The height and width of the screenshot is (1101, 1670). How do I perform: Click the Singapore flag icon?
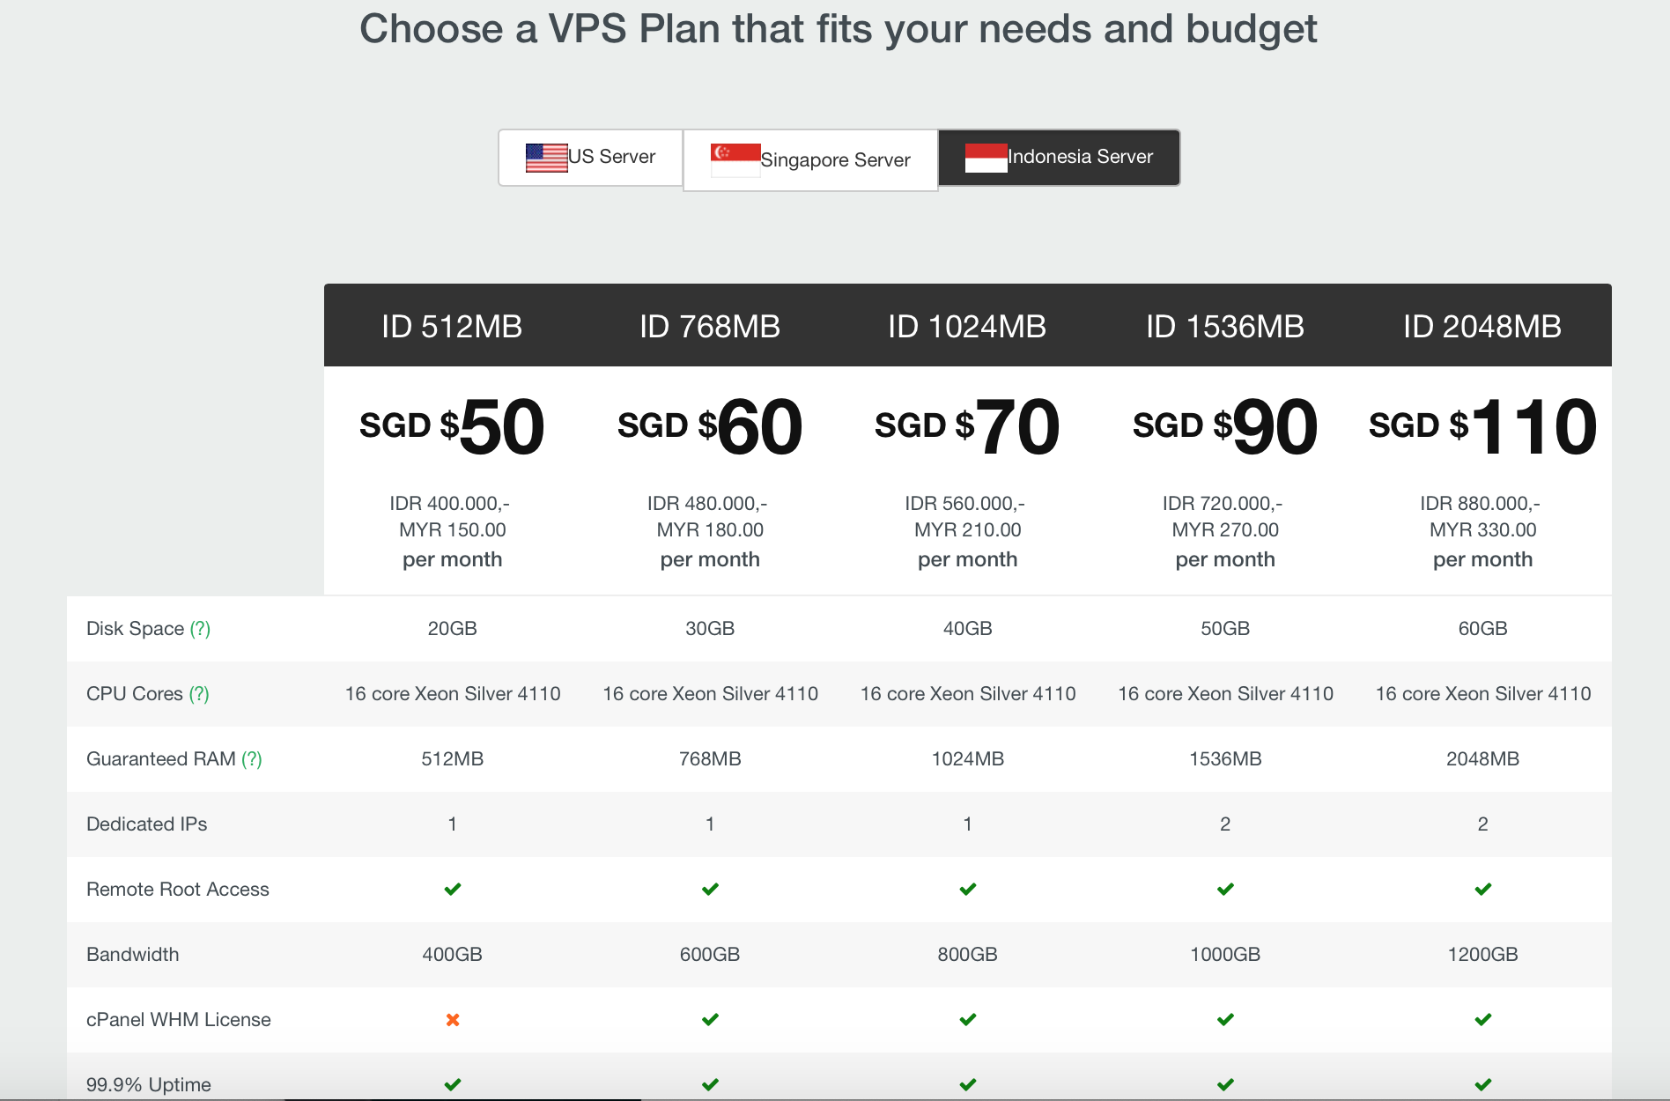coord(735,160)
